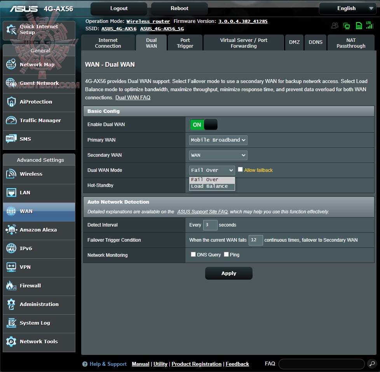Switch to the Dual WAN tab
Image resolution: width=380 pixels, height=372 pixels.
(151, 43)
